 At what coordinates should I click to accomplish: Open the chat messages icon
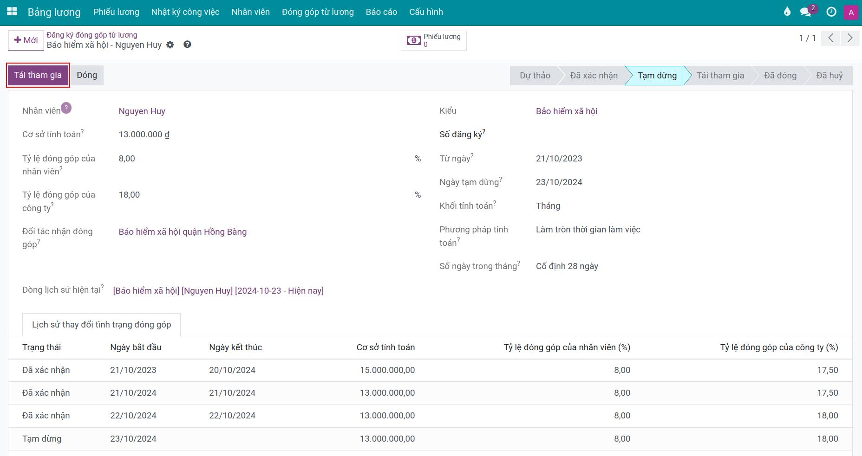point(806,12)
